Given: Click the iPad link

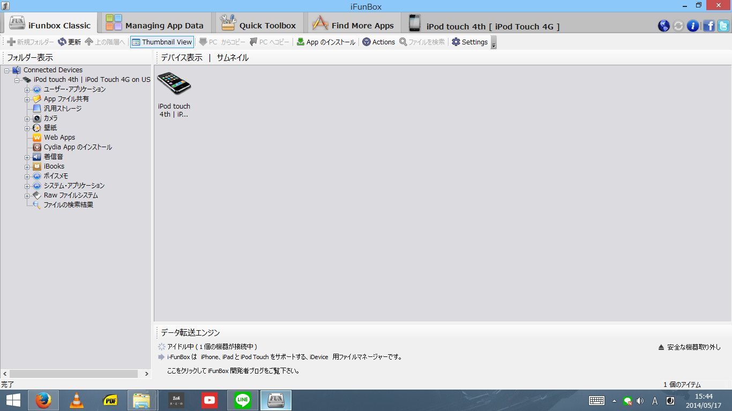Looking at the screenshot, I should pos(227,357).
